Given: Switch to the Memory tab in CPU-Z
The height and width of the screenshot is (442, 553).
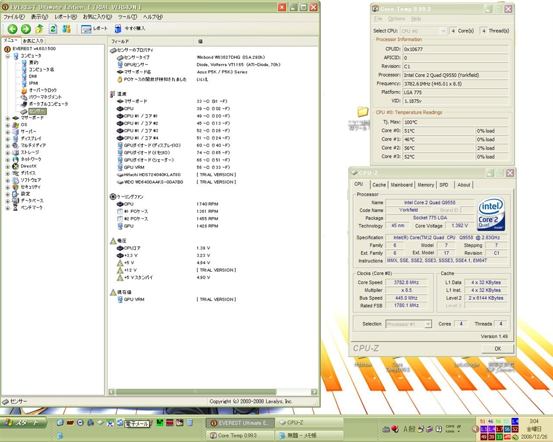Looking at the screenshot, I should 426,185.
